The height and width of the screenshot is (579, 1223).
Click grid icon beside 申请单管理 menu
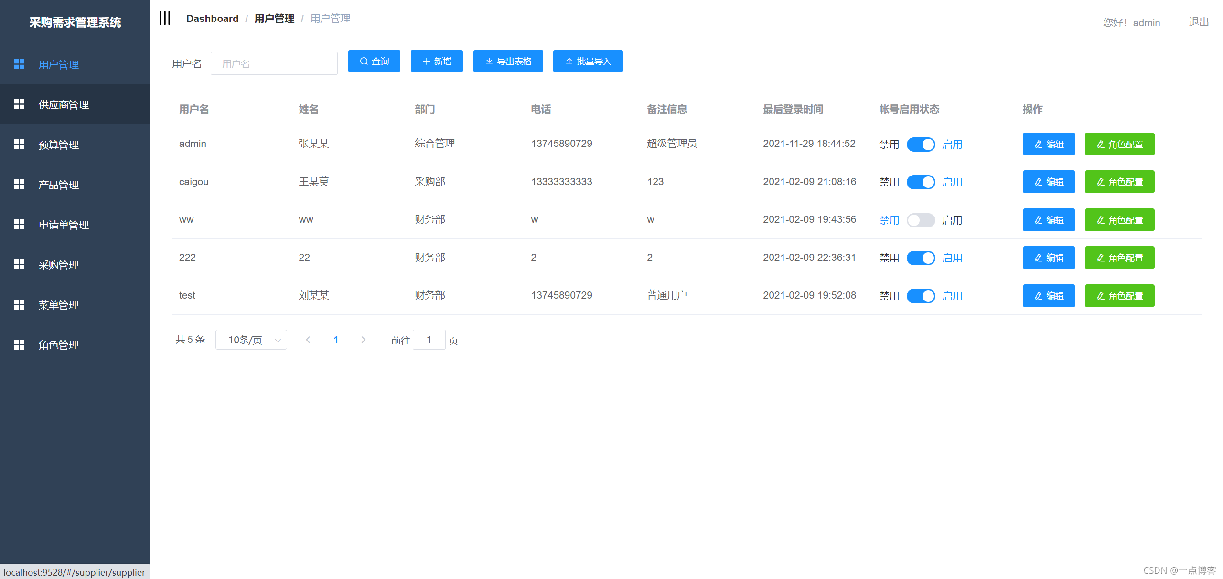(19, 224)
